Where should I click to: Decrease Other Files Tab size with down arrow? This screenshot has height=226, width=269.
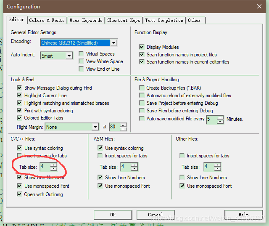tap(218, 169)
